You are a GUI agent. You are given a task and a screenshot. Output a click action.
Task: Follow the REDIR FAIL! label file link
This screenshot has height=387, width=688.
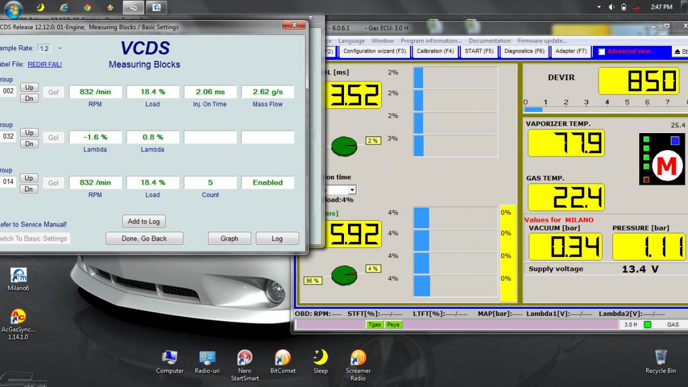pos(45,64)
